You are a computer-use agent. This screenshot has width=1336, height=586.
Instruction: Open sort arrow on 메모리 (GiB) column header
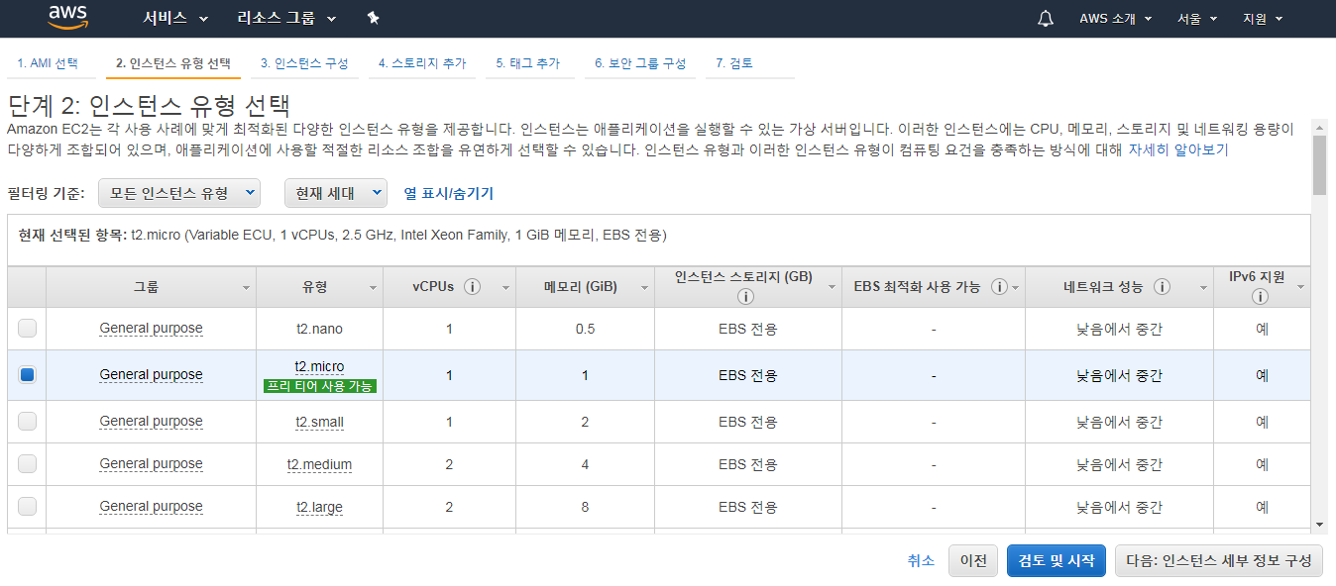pos(644,288)
